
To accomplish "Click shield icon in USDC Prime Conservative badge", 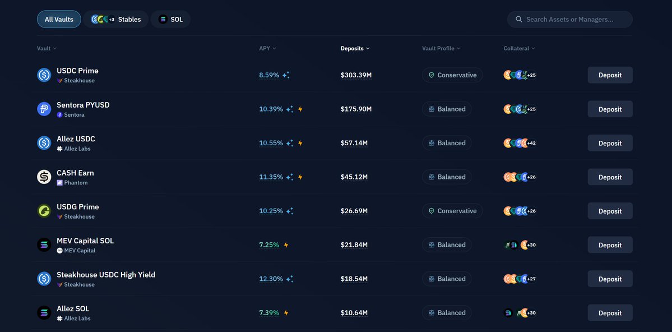I will pyautogui.click(x=432, y=75).
